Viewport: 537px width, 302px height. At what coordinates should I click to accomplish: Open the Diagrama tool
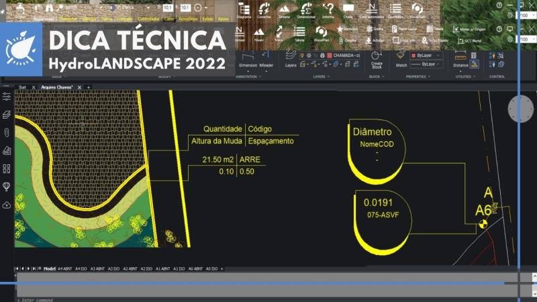point(244,10)
